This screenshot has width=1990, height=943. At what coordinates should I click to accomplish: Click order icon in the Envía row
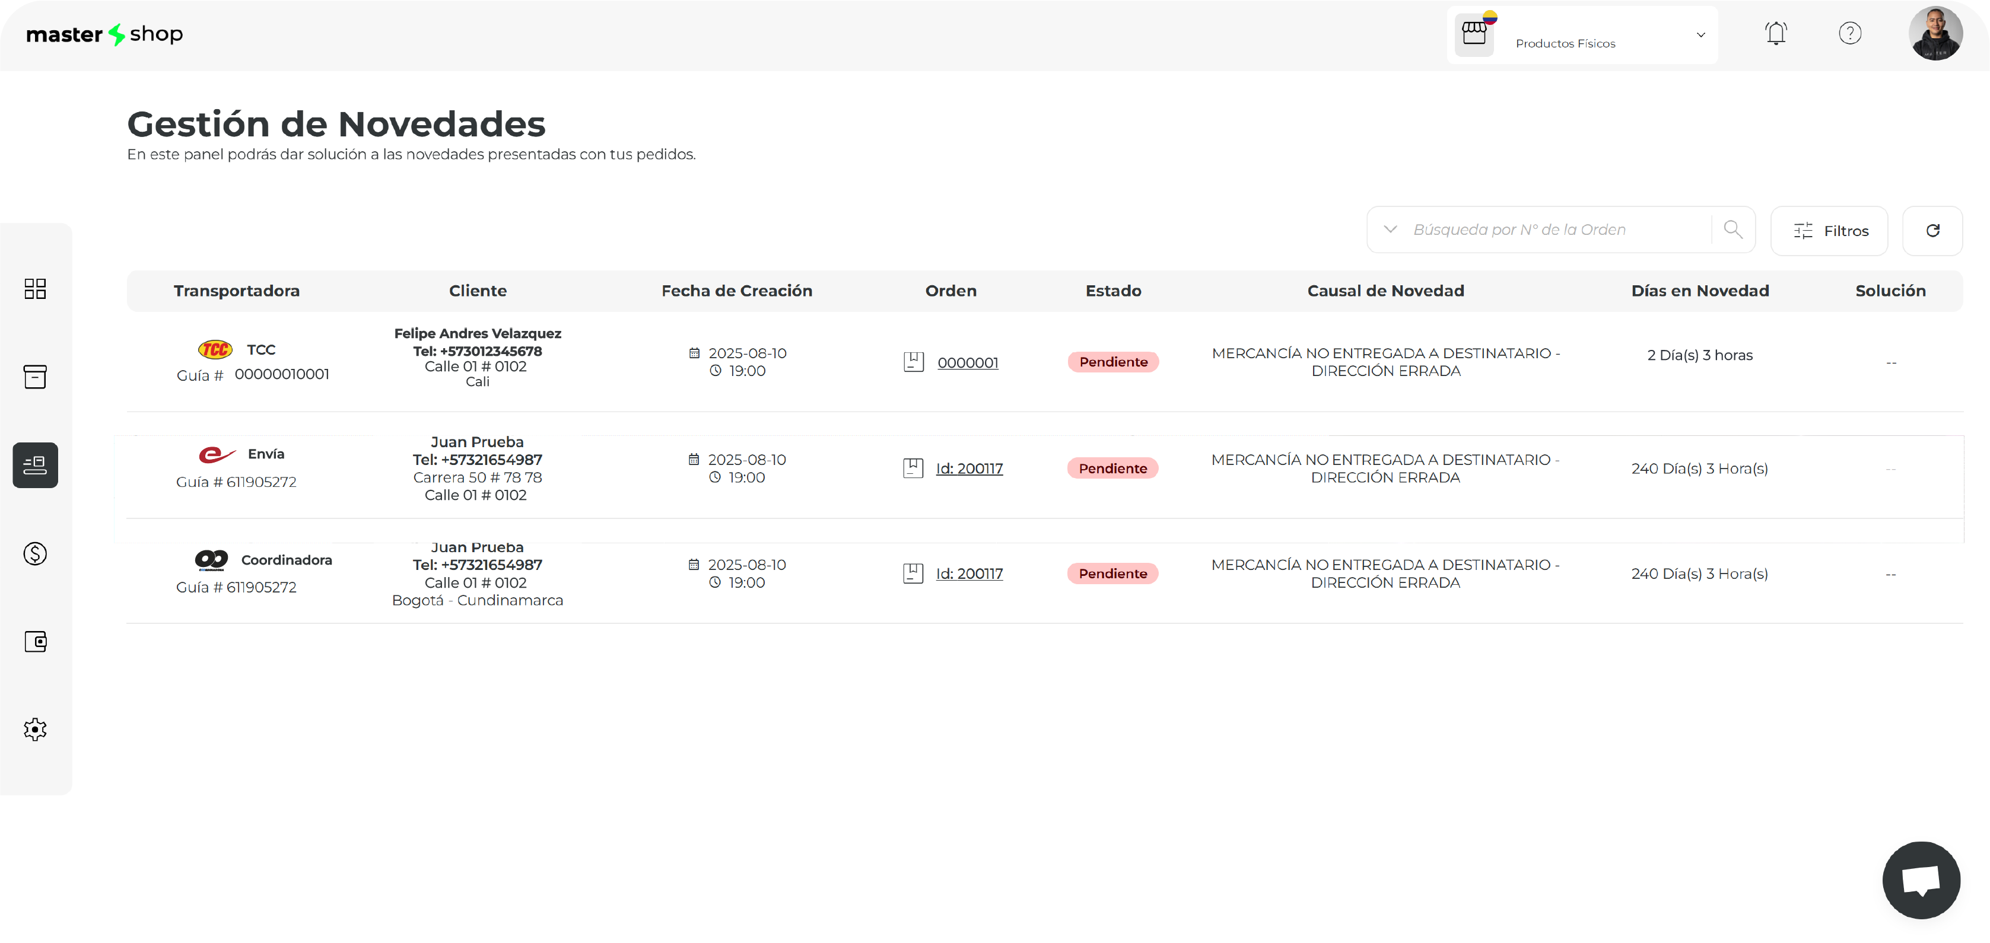[x=913, y=468]
